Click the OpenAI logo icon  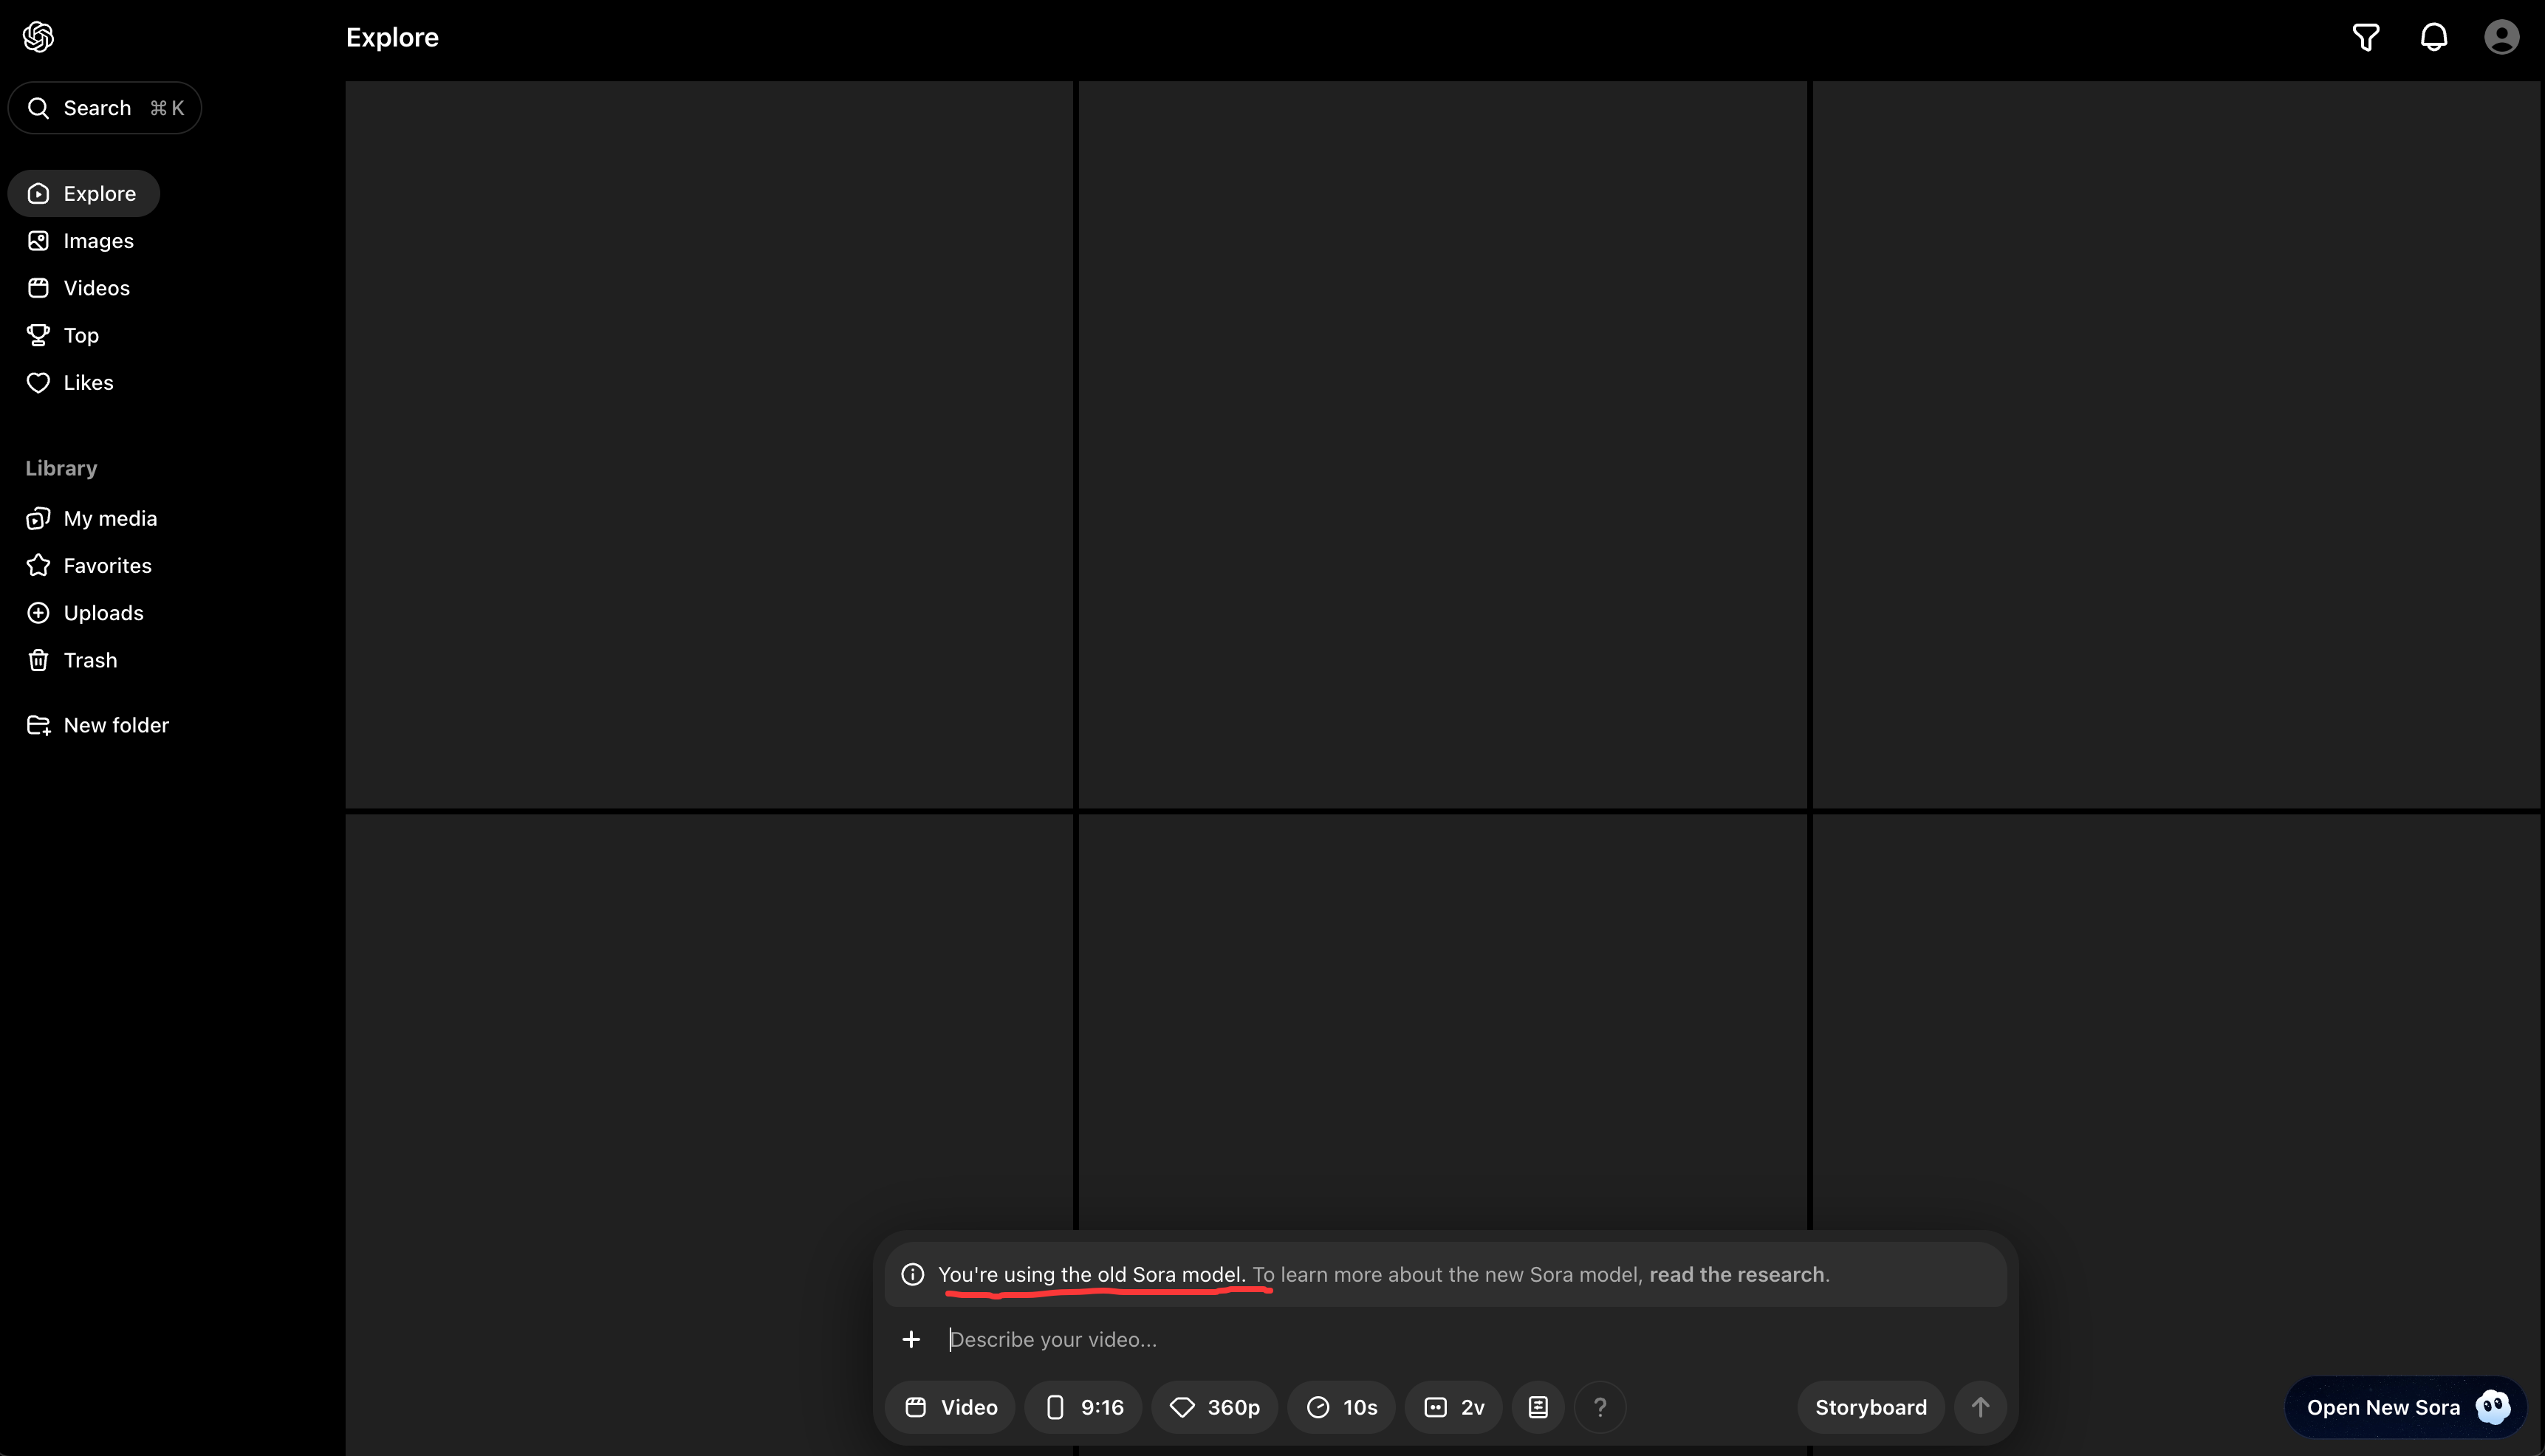point(38,37)
